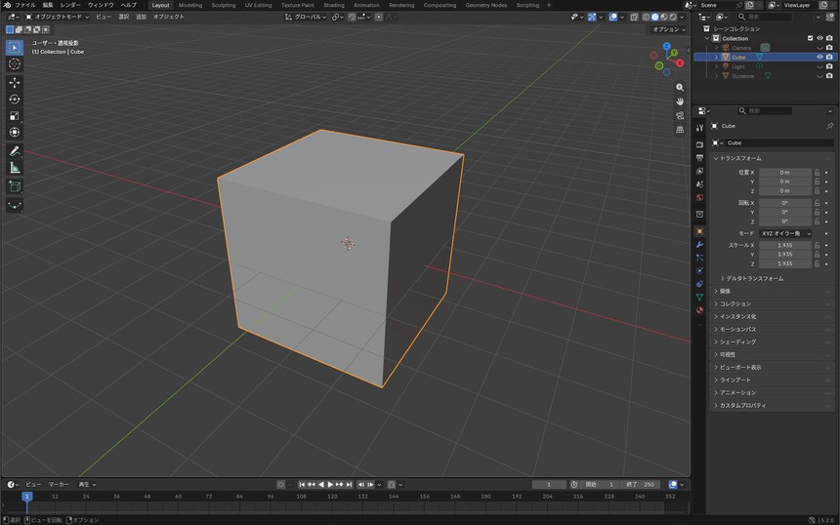Select the Move tool in toolbar
The image size is (840, 525).
point(15,82)
